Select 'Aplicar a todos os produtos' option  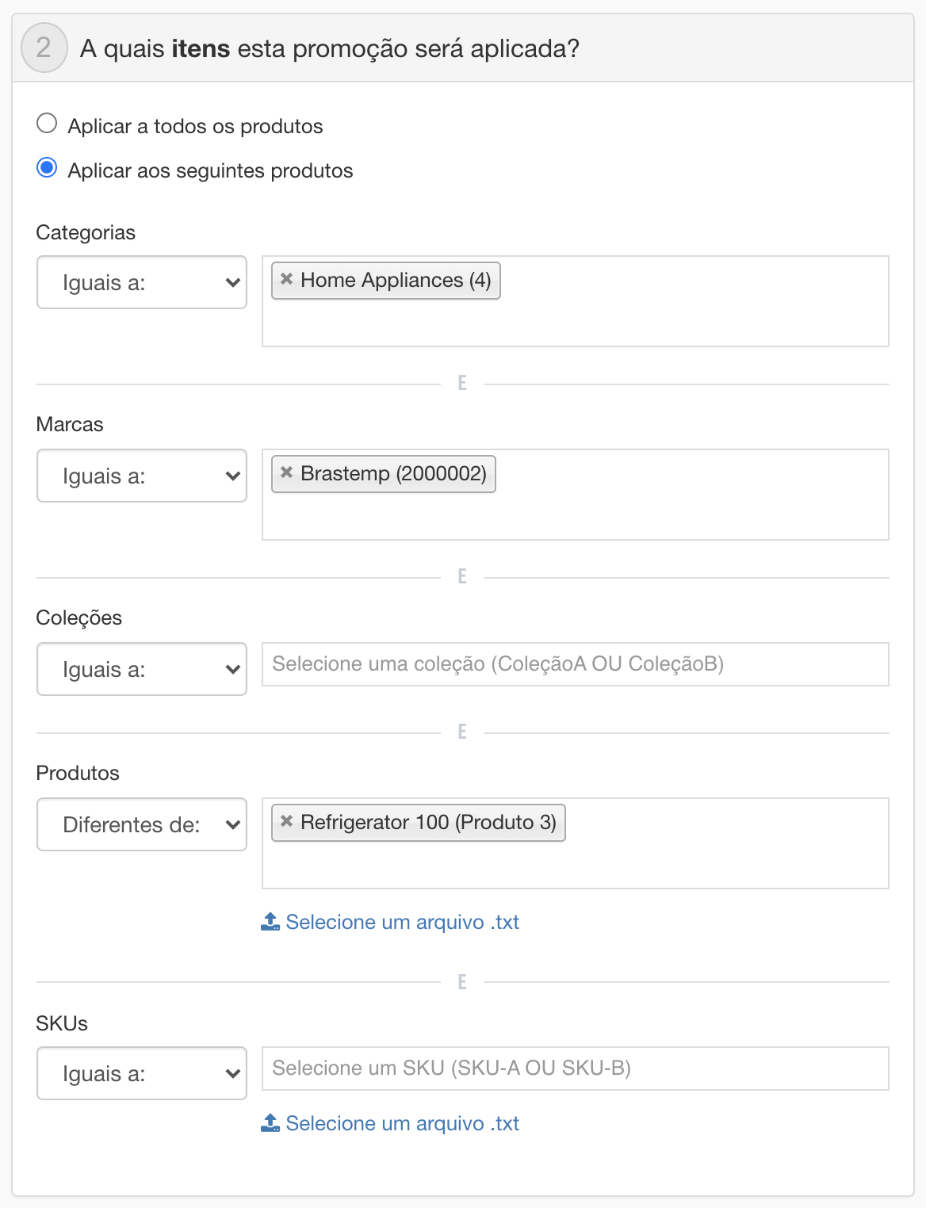click(48, 124)
